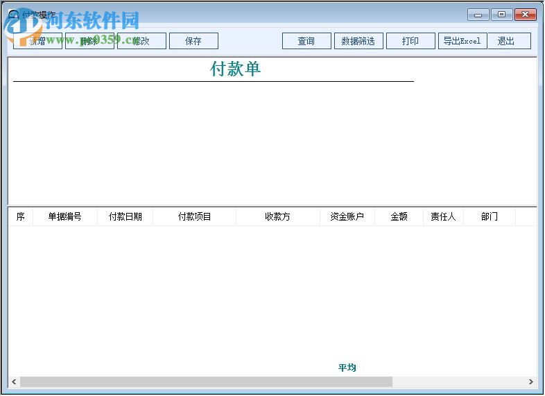Select the 序 column header
The height and width of the screenshot is (396, 545).
[21, 216]
